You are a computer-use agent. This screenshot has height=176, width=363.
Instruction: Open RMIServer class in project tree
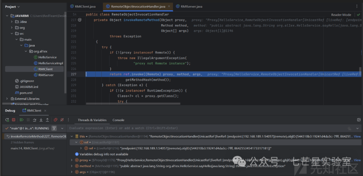pos(44,75)
